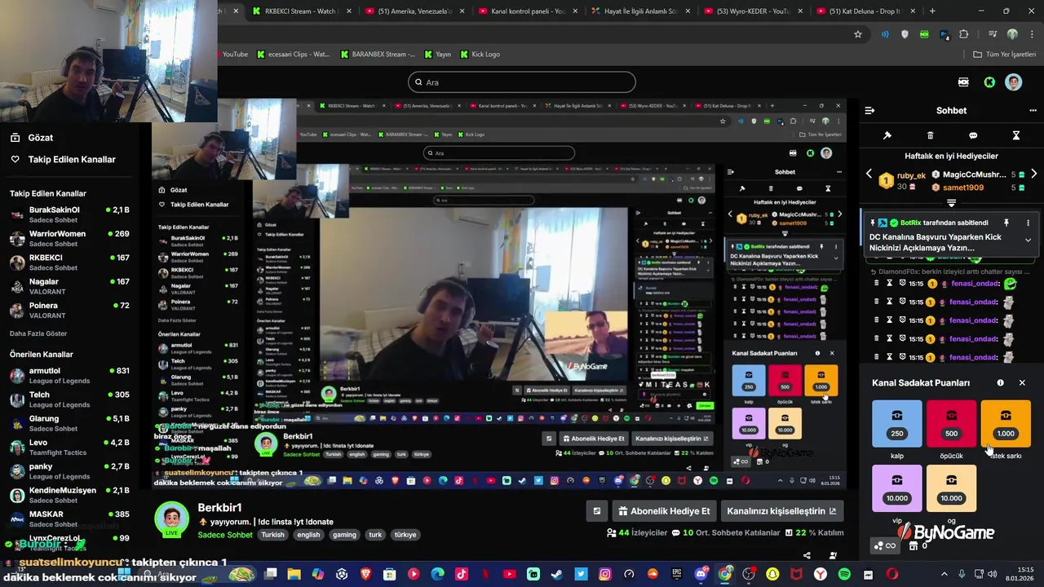Image resolution: width=1044 pixels, height=587 pixels.
Task: Open WarriorWomen channel in sidebar
Action: (x=69, y=238)
